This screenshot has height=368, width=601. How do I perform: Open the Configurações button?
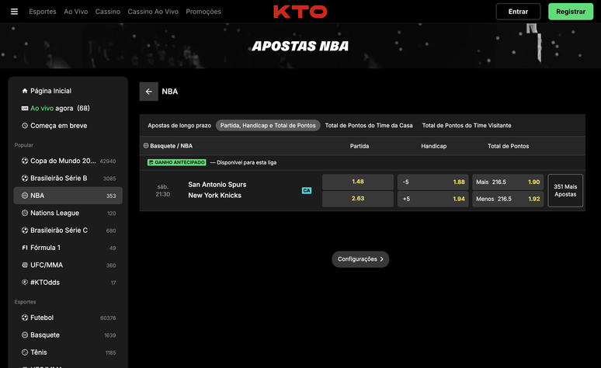(360, 259)
